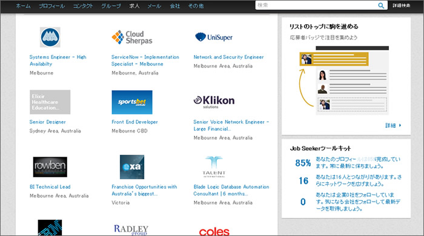Open the Cloud Sherpas company logo
This screenshot has height=236, width=424.
coord(132,38)
